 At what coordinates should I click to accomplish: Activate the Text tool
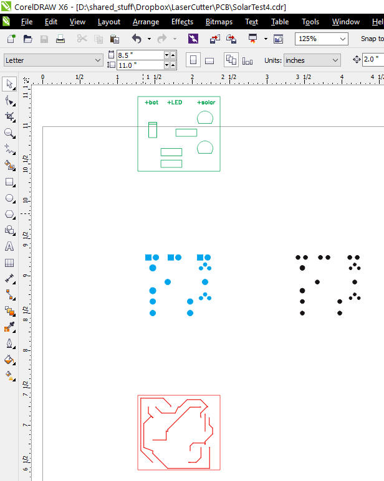(9, 246)
